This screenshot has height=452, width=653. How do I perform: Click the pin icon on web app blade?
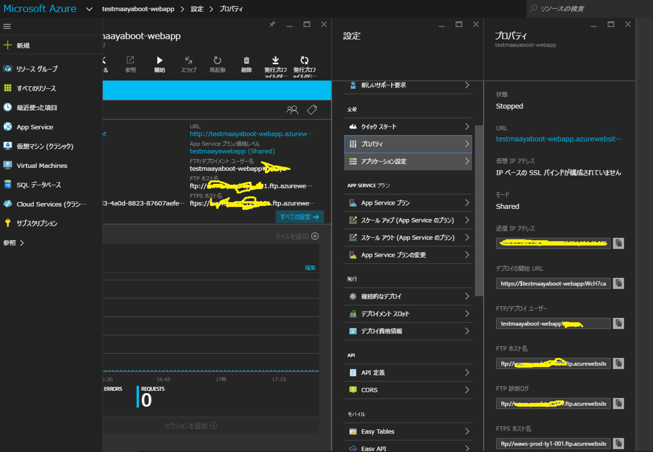(272, 24)
